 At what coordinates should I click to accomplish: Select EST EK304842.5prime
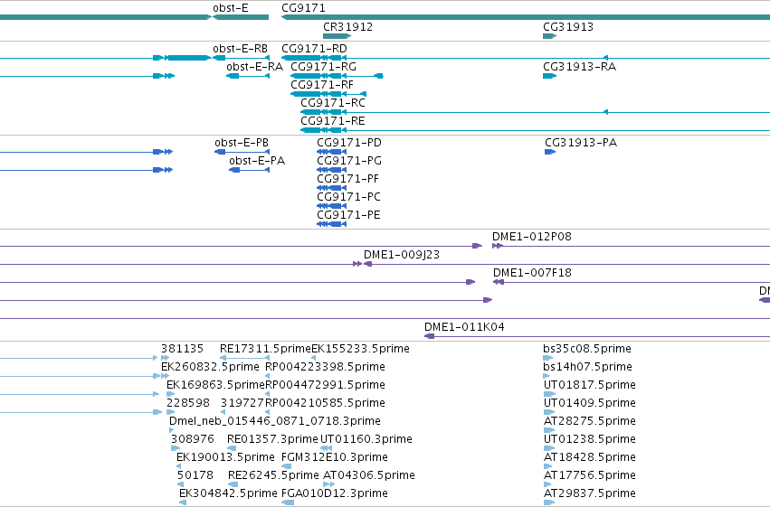[x=228, y=494]
